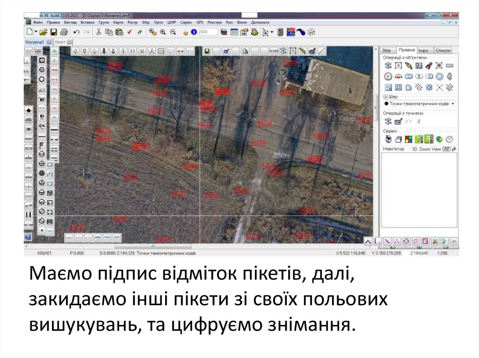The width and height of the screenshot is (479, 358).
Task: Click the floppy save icon in the map toolbar
Action: point(207,51)
